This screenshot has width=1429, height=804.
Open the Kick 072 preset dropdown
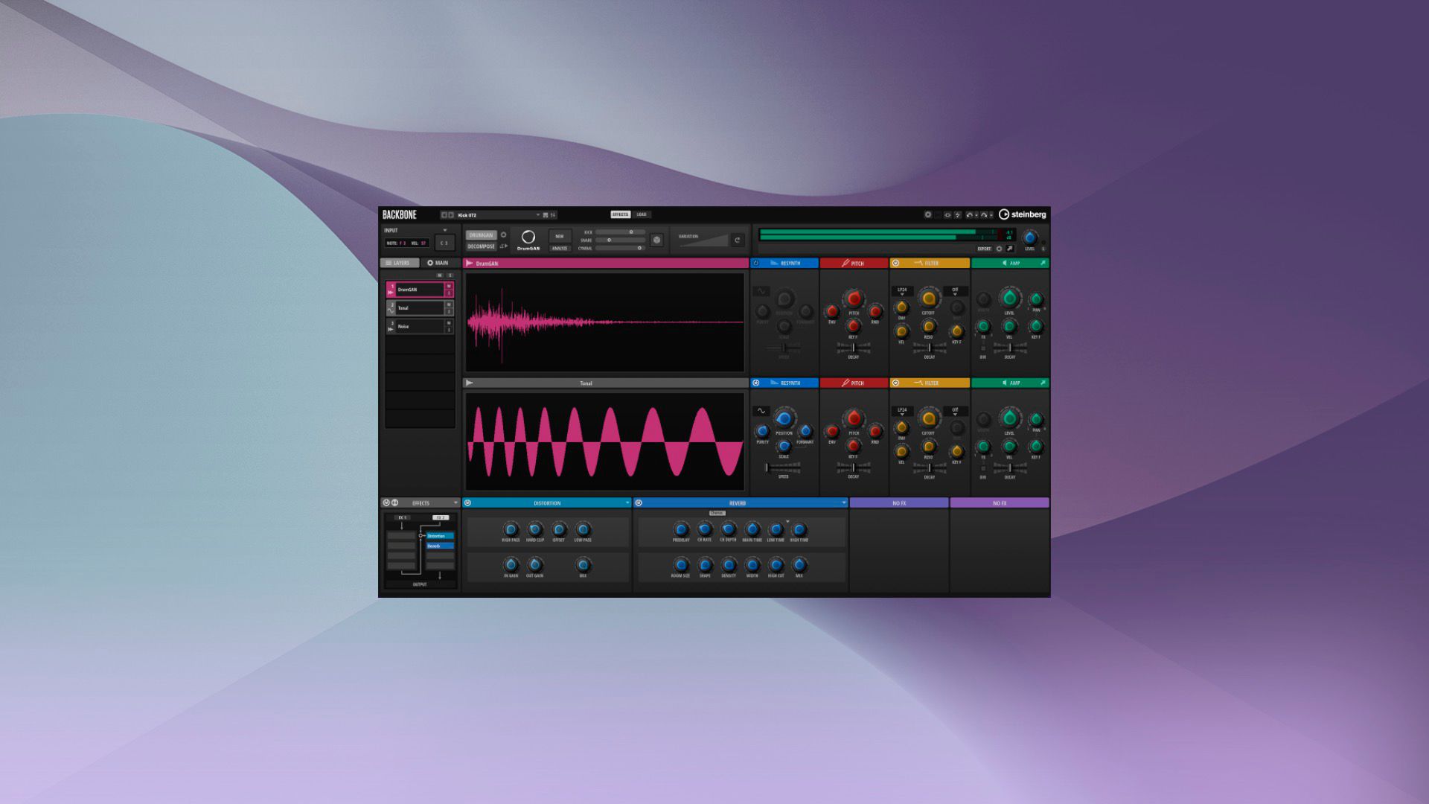tap(538, 215)
